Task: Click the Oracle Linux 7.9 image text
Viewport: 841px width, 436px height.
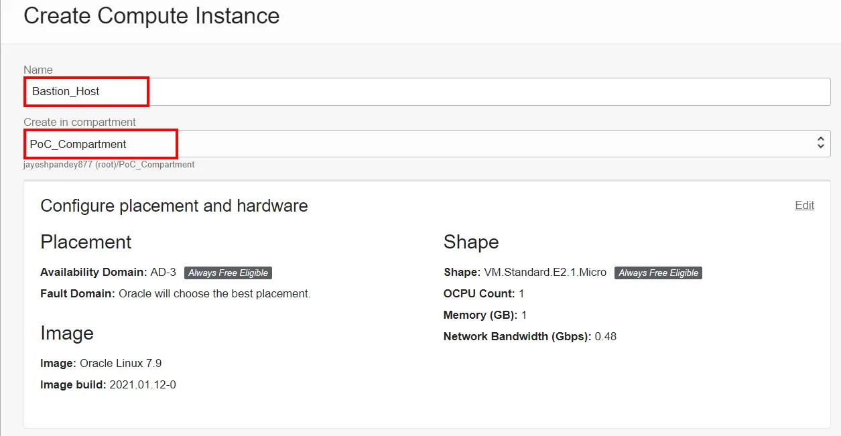Action: (x=121, y=364)
